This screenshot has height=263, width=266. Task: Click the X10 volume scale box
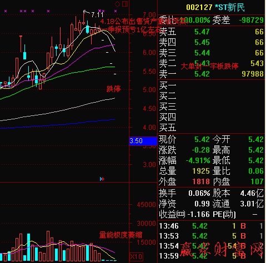pos(136,257)
